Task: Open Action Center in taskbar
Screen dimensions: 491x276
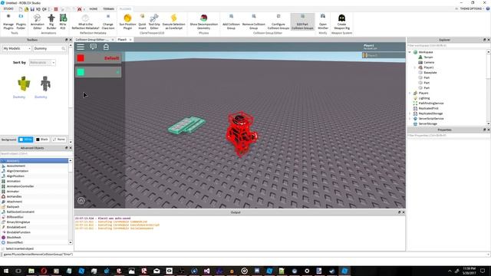Action: pos(483,271)
